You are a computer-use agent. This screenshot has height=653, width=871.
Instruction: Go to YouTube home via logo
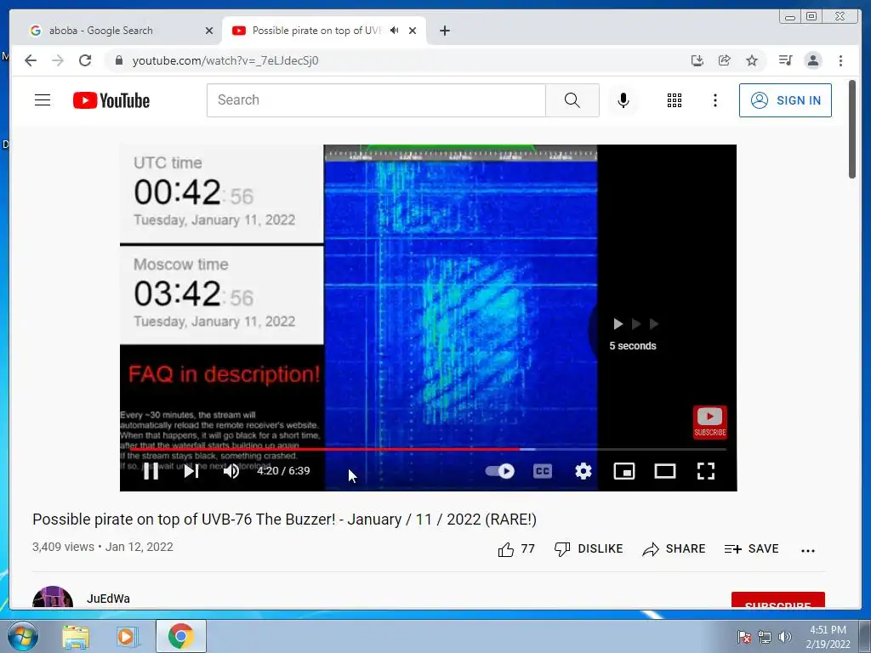111,100
